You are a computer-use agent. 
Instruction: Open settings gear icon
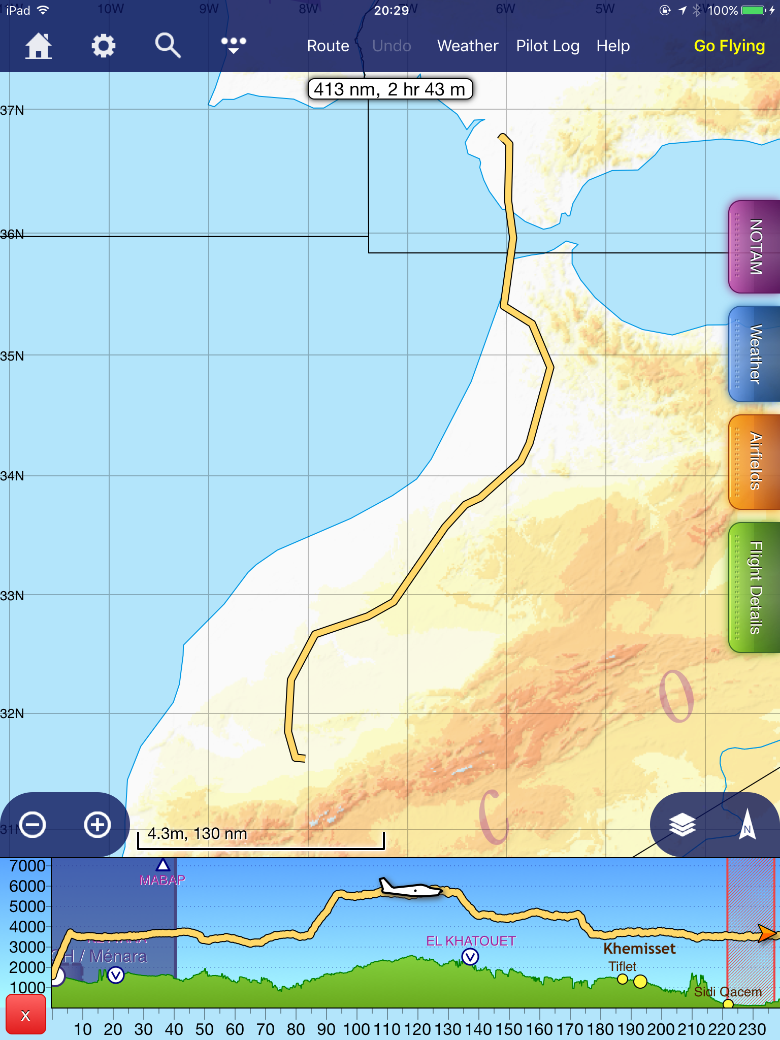pos(104,46)
